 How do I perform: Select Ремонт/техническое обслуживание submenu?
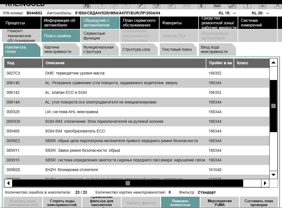pyautogui.click(x=21, y=36)
